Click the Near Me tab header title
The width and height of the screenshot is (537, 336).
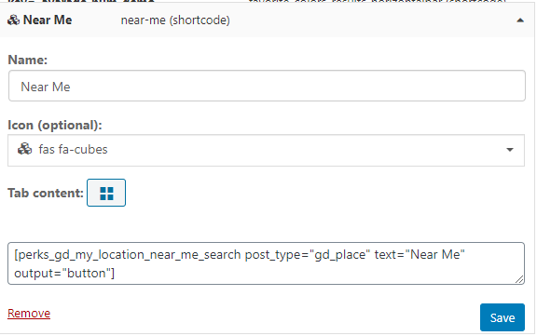click(48, 20)
